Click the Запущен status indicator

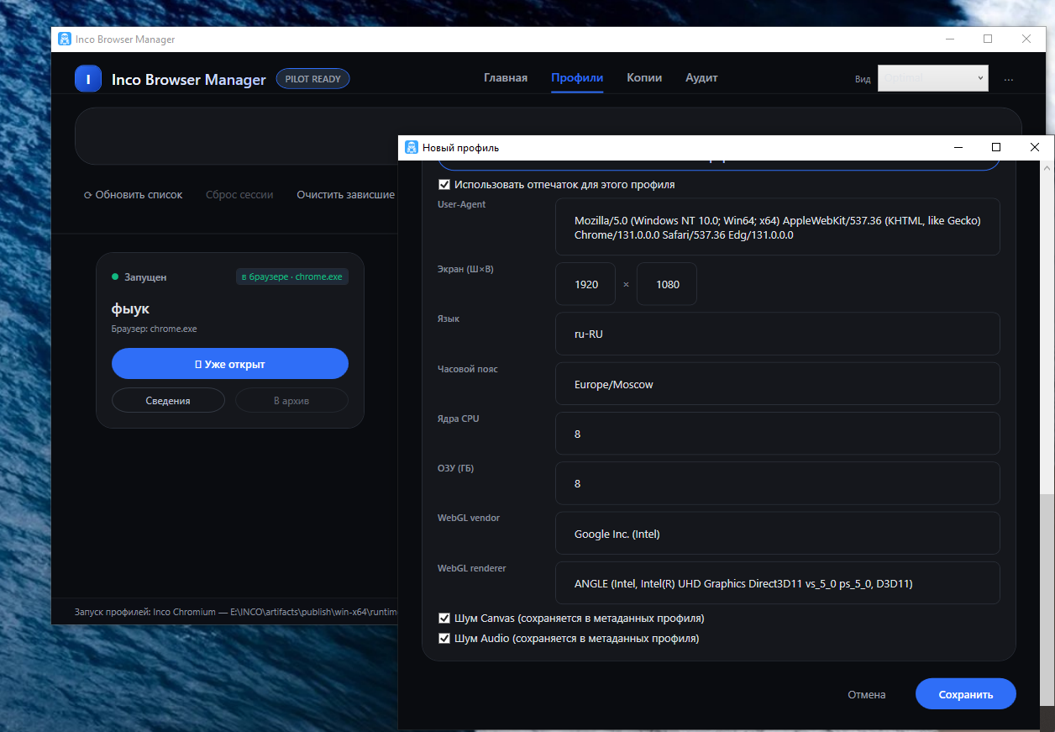(139, 276)
